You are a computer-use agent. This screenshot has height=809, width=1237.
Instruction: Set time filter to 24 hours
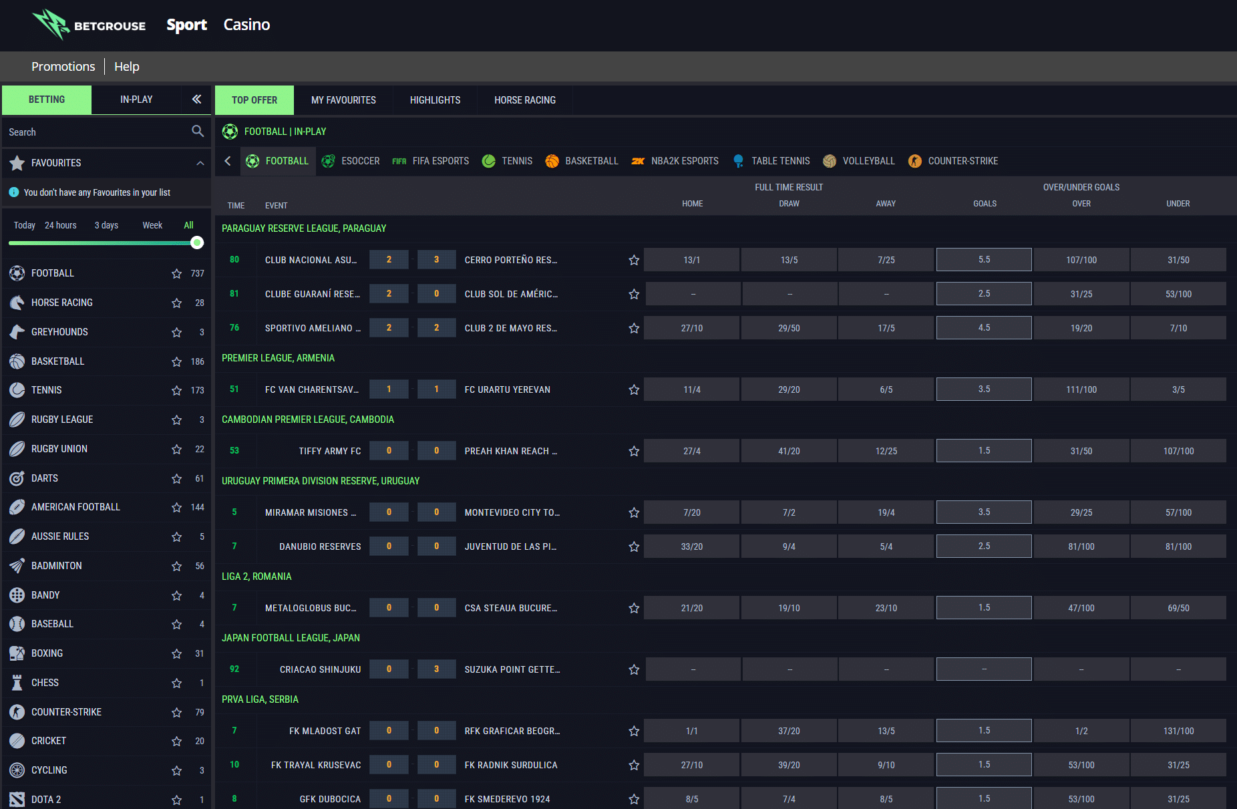[x=61, y=225]
